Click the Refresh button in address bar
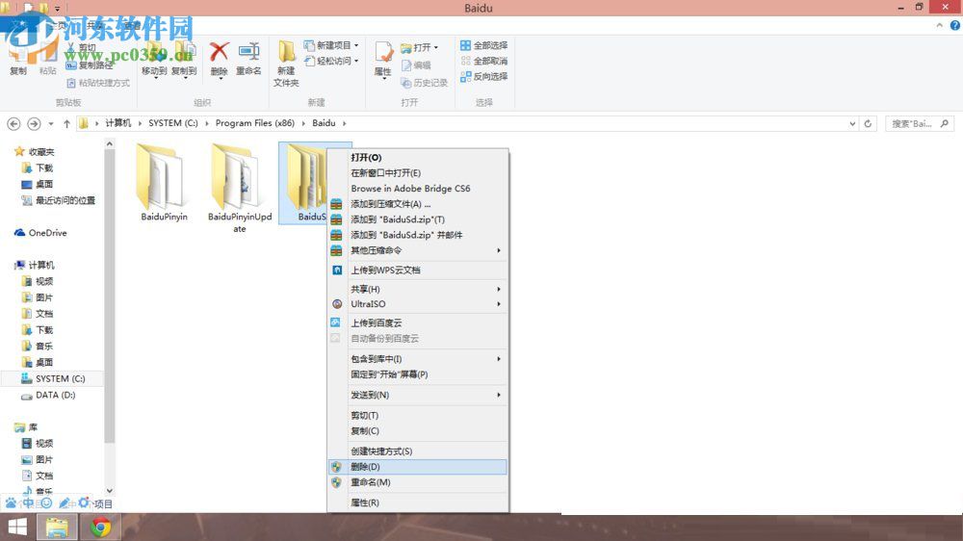Viewport: 963px width, 541px height. coord(868,123)
